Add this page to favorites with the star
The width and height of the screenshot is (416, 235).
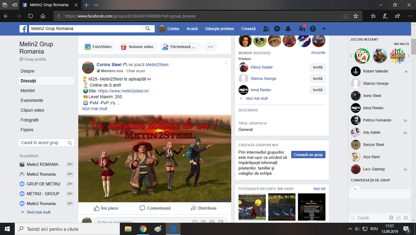coord(356,16)
